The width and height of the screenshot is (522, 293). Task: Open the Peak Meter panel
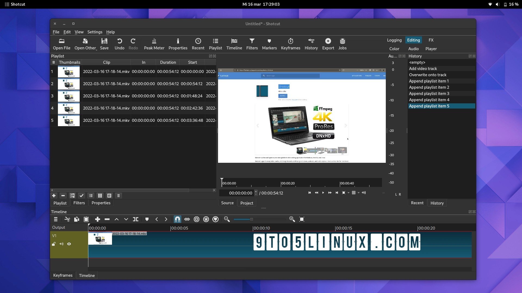click(154, 44)
